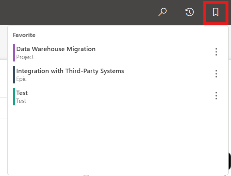The image size is (231, 176).
Task: Click the gray scrollbar handle at the bottom edge
Action: [86, 176]
